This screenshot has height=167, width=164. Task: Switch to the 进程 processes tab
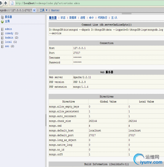click(x=83, y=18)
